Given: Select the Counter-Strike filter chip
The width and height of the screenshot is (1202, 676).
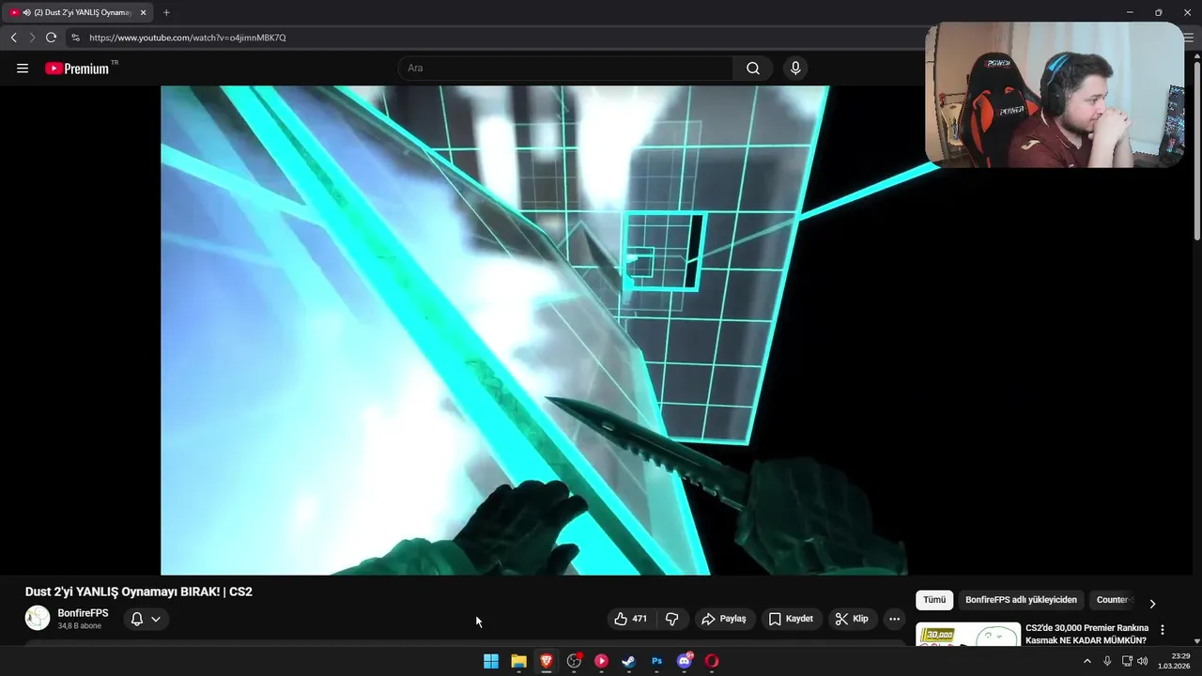Looking at the screenshot, I should pyautogui.click(x=1114, y=600).
